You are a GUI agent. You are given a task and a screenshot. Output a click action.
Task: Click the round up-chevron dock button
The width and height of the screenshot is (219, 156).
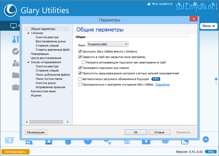tap(206, 139)
